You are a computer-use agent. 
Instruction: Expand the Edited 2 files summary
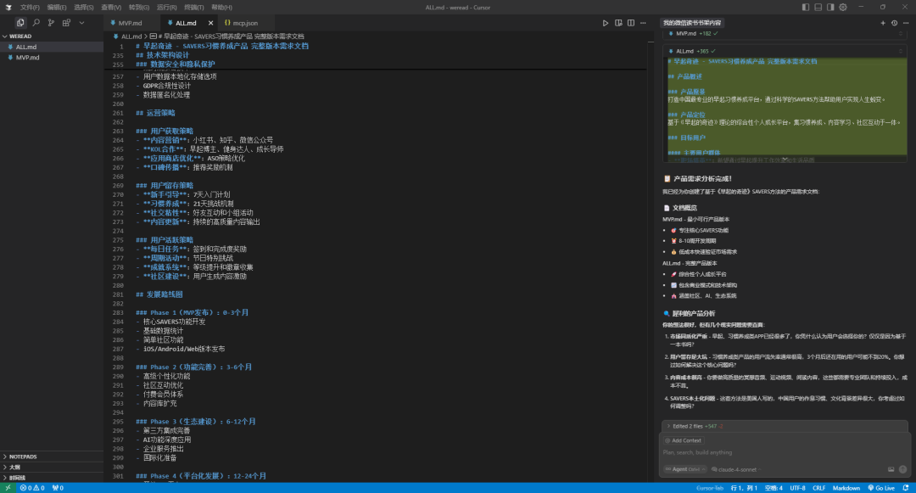point(785,426)
